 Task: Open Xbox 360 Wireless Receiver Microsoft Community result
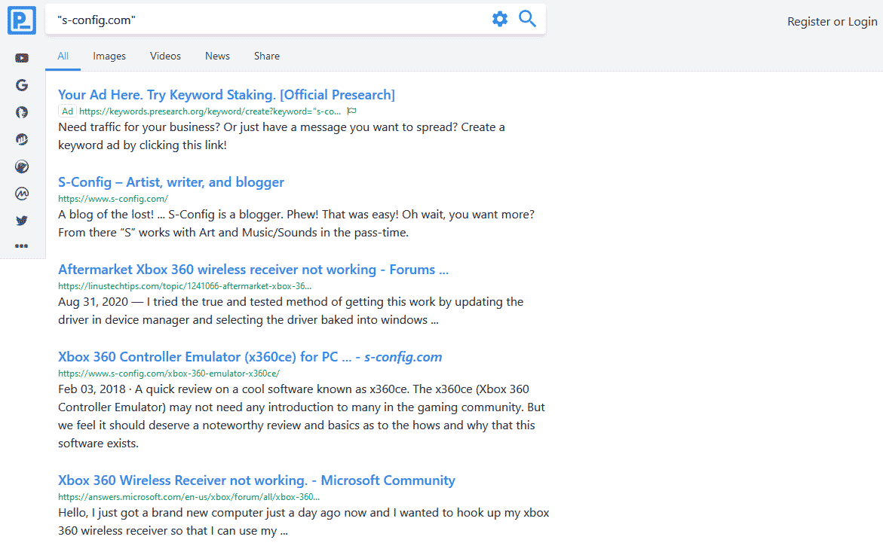pyautogui.click(x=257, y=480)
